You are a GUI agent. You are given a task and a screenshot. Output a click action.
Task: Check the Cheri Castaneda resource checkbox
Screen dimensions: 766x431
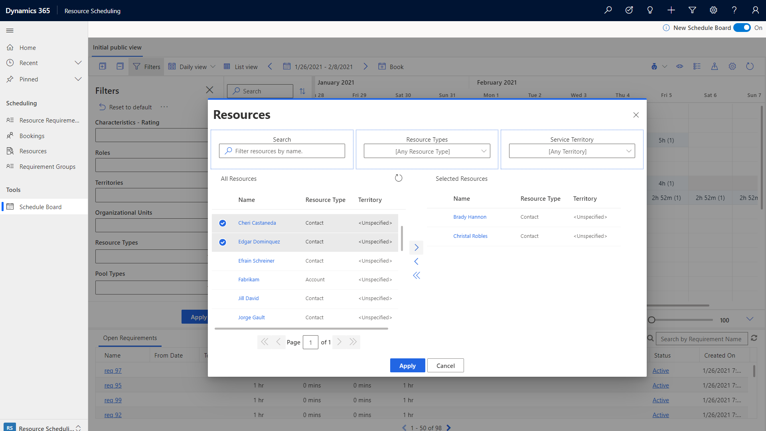point(223,223)
